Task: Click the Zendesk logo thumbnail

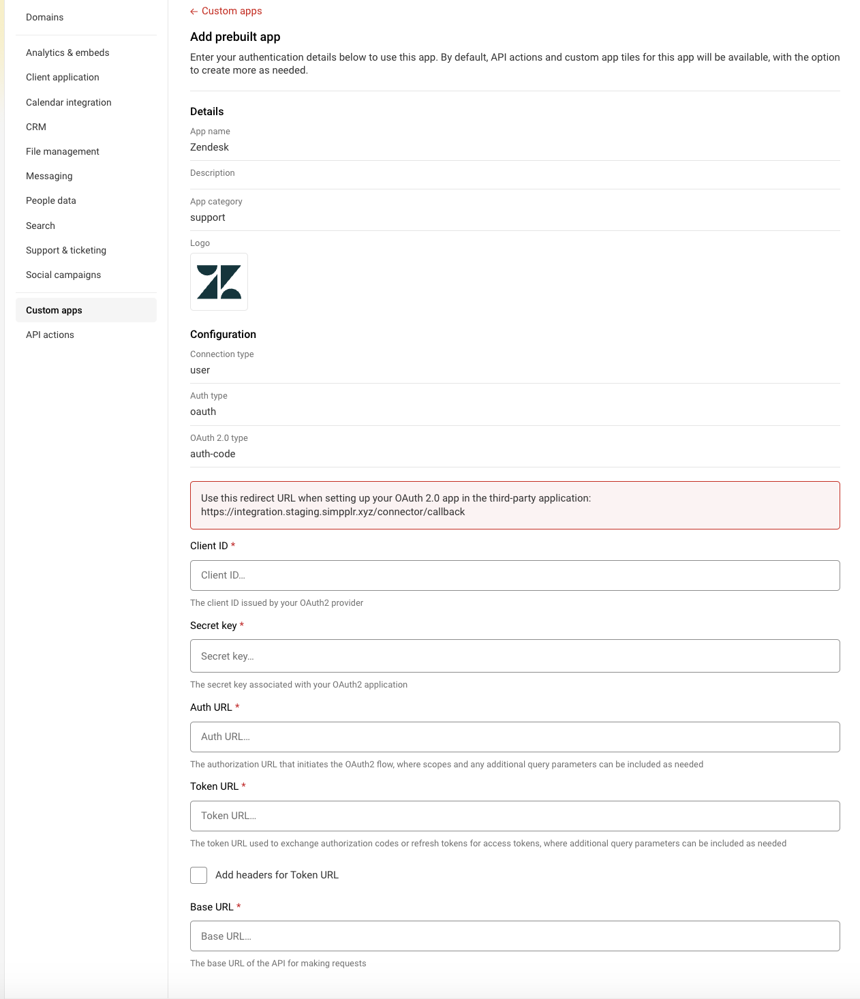Action: point(219,282)
